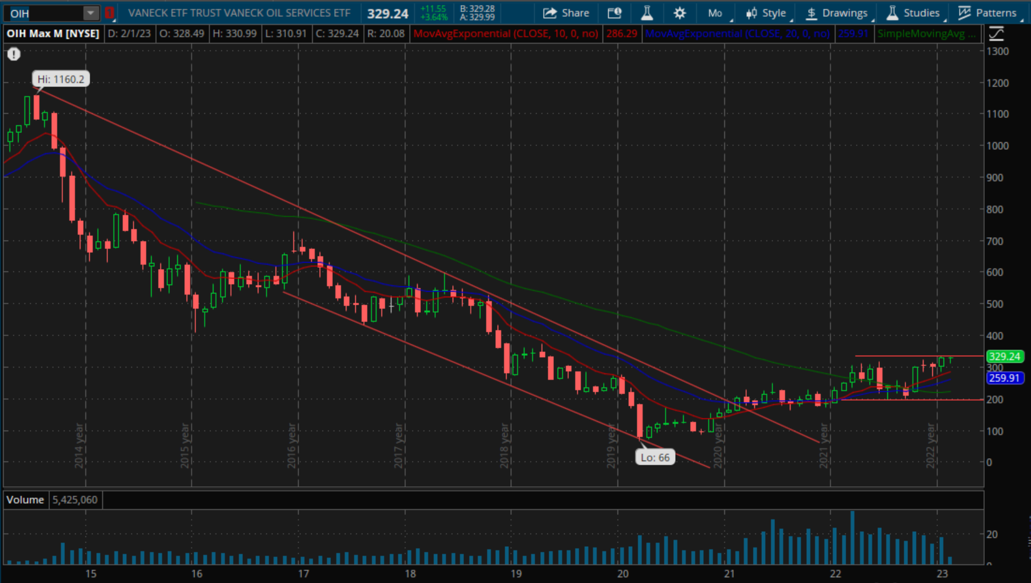Image resolution: width=1031 pixels, height=583 pixels.
Task: Click the 23 label on time axis
Action: coord(942,574)
